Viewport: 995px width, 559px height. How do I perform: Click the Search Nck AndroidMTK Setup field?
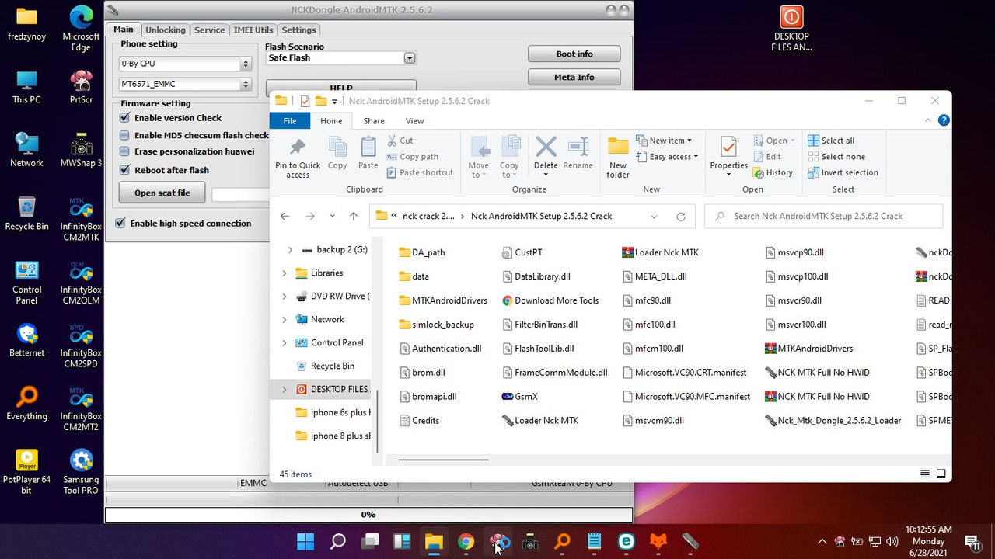pos(824,217)
